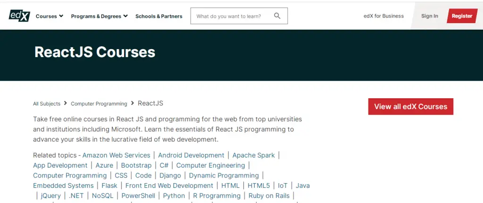This screenshot has height=203, width=483.
Task: Choose the Django related topic
Action: (x=170, y=176)
